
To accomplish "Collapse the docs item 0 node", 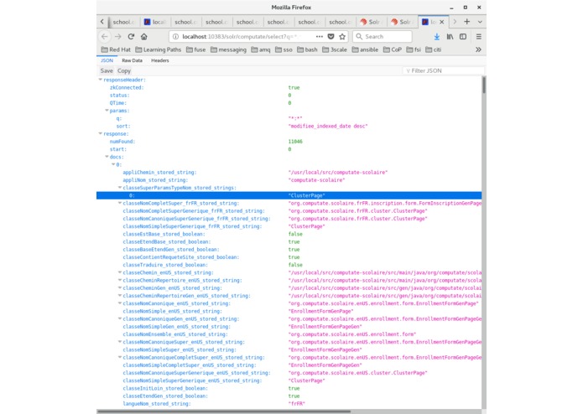I will [113, 164].
